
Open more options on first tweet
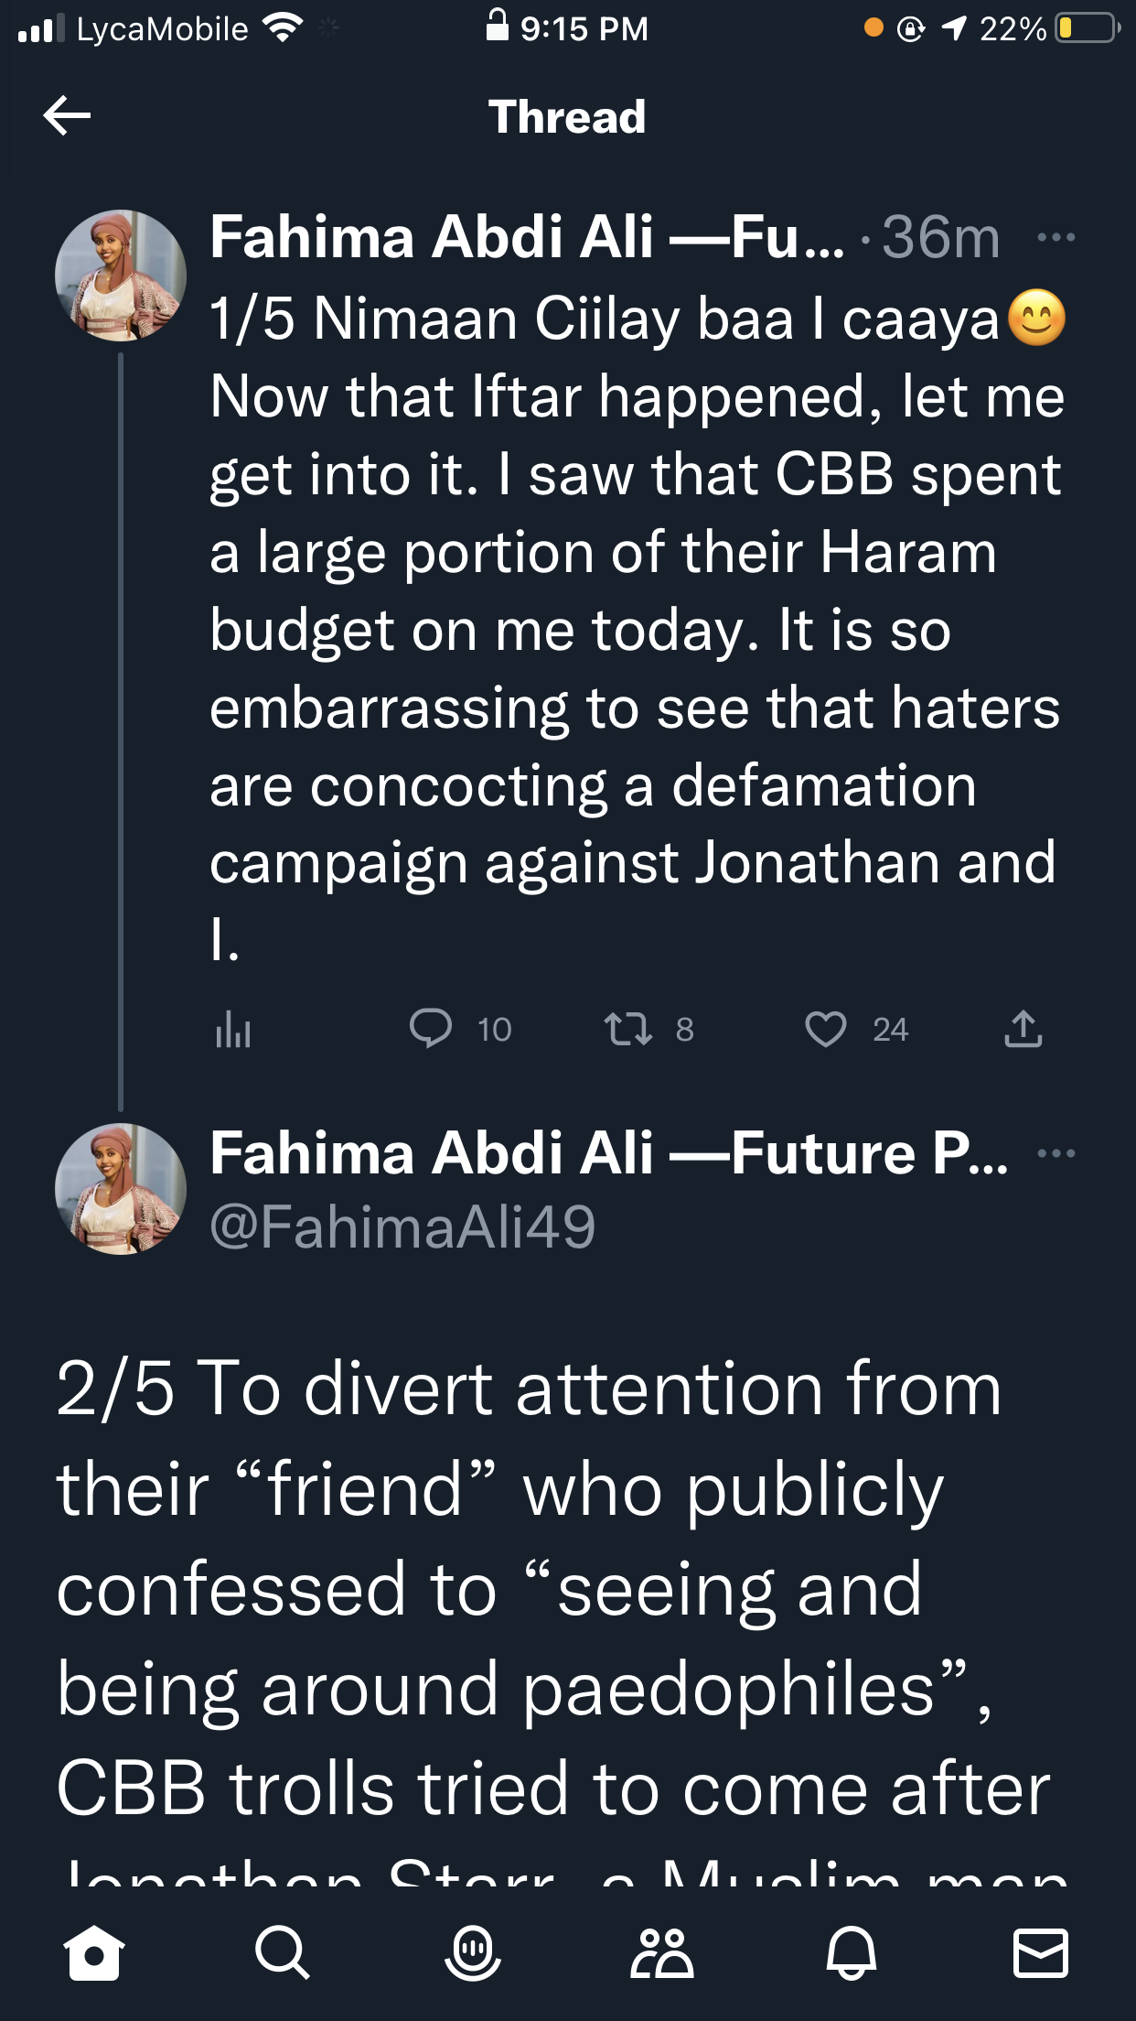(x=1056, y=238)
